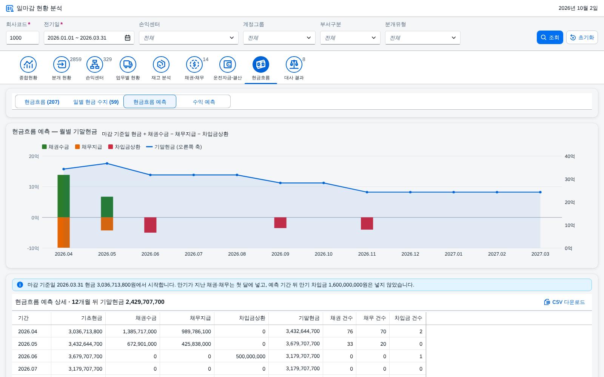
Task: Open the 종합현황 overview icon
Action: (x=28, y=64)
